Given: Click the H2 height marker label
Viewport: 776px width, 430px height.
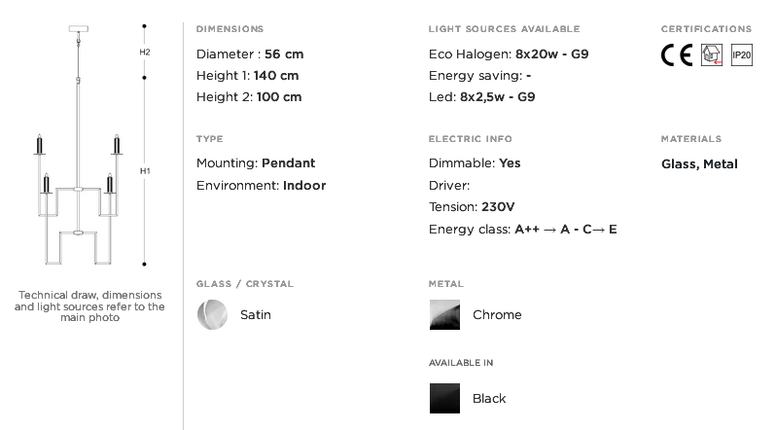Looking at the screenshot, I should click(x=145, y=52).
